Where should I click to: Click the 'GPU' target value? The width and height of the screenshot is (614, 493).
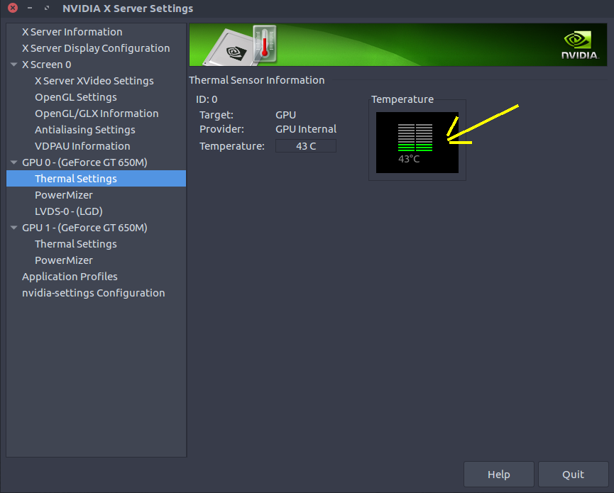click(x=286, y=115)
